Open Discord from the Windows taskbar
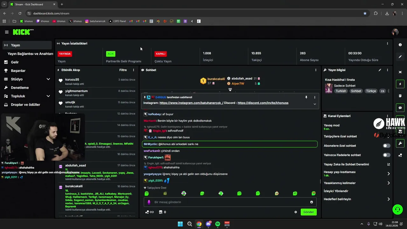Screen dimensions: 407x229 208,224
